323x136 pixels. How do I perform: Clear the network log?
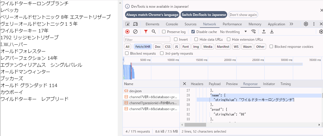135,32
